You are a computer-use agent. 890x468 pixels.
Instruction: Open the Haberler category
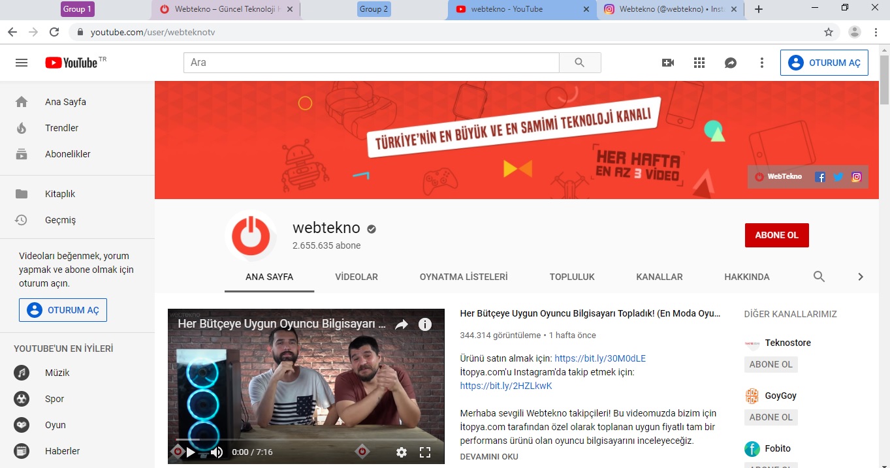click(77, 451)
